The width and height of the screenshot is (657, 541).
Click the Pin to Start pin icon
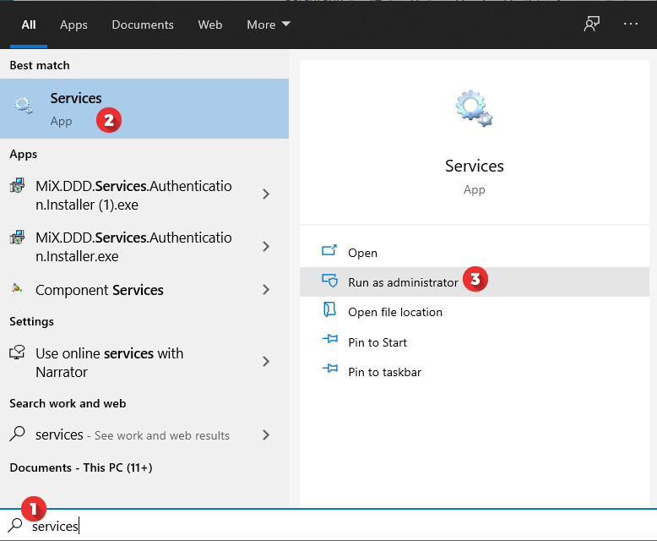tap(330, 338)
